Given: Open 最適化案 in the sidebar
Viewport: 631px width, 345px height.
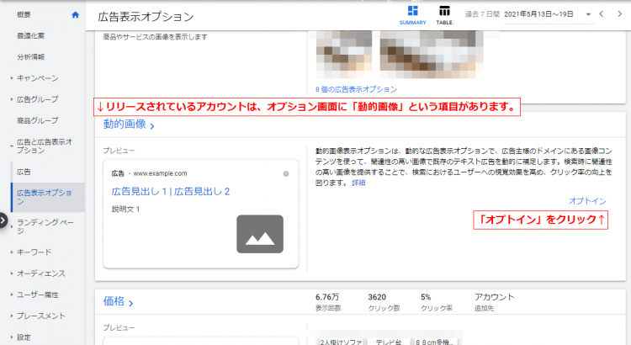Looking at the screenshot, I should 30,36.
